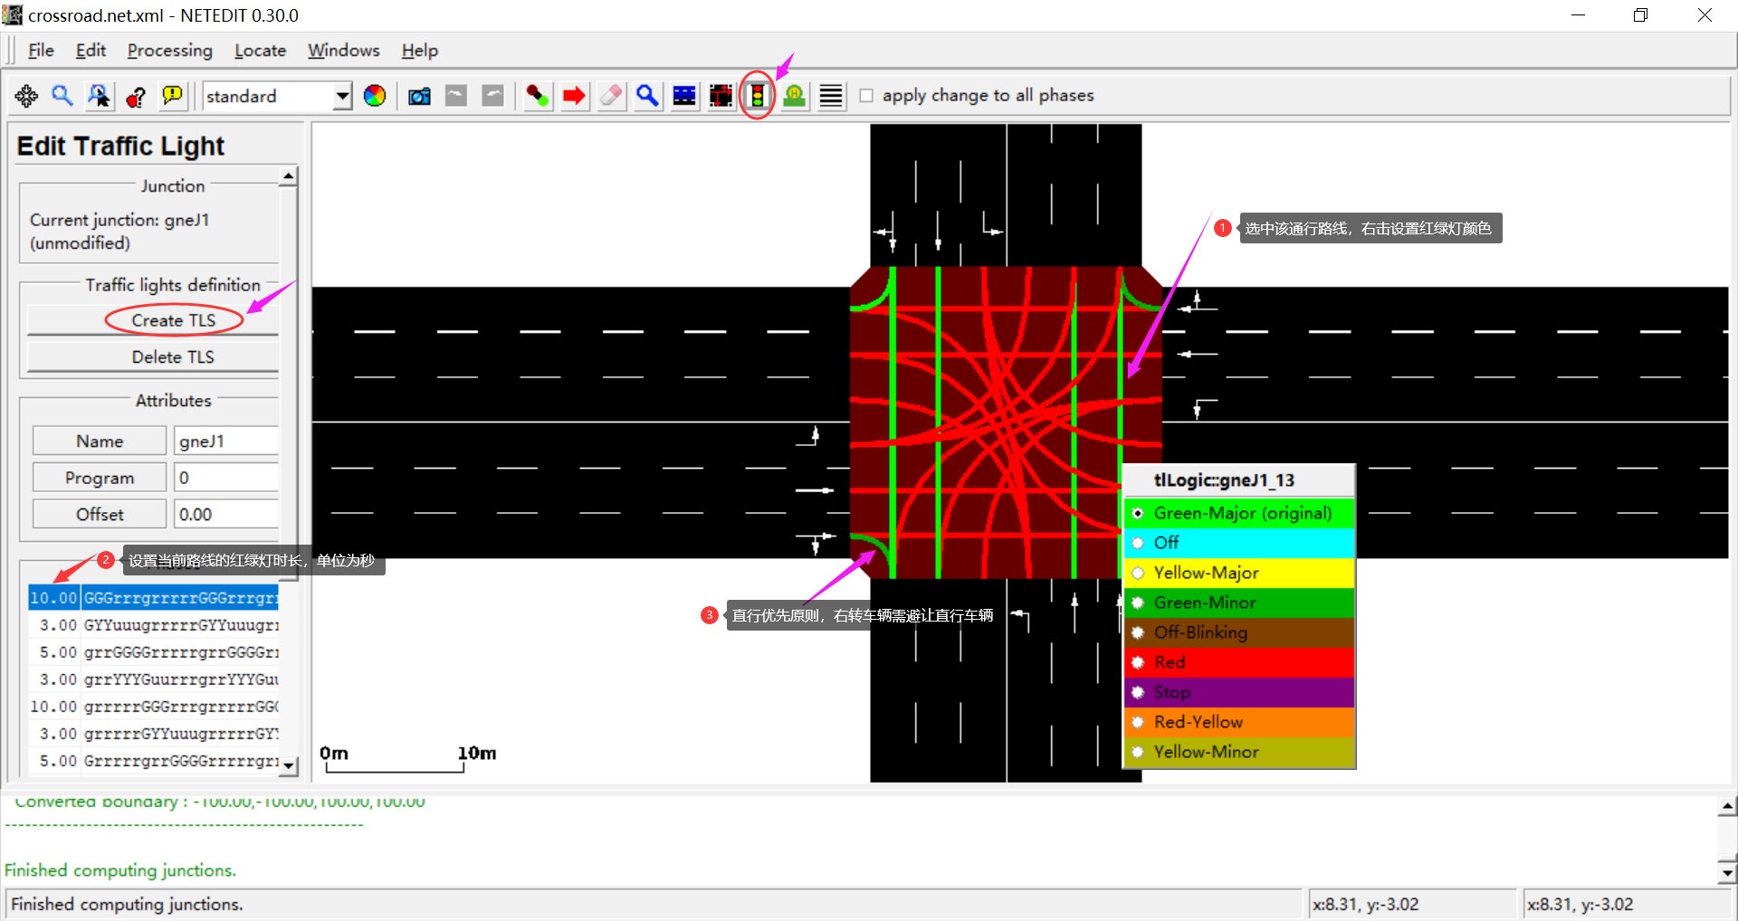Image resolution: width=1738 pixels, height=921 pixels.
Task: Open the visualization color wheel settings
Action: (375, 95)
